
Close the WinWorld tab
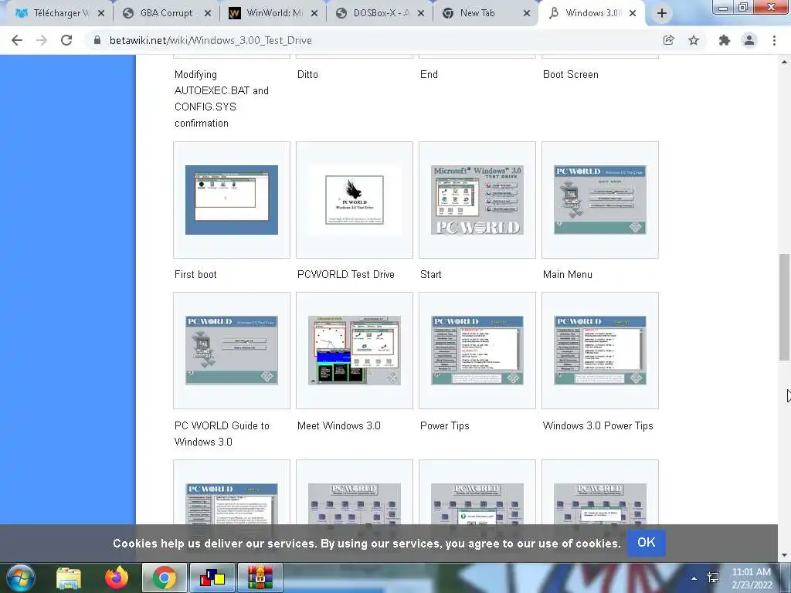point(314,14)
